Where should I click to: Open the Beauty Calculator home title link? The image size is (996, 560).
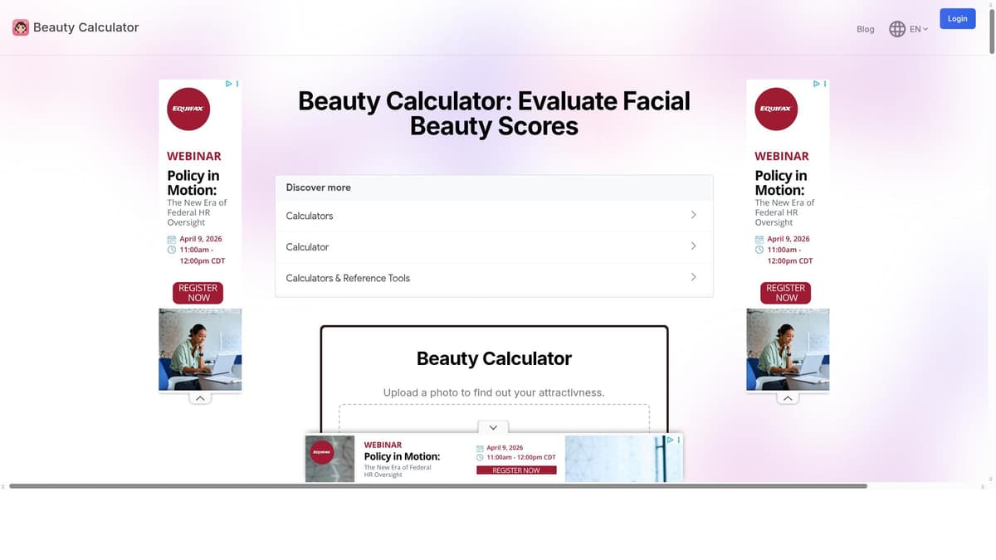click(x=85, y=27)
